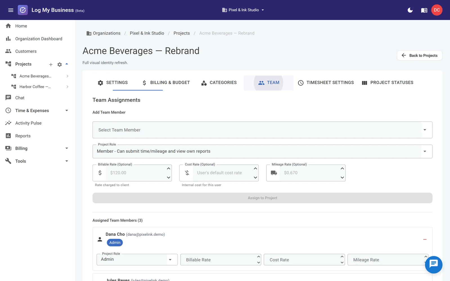Switch to the Timesheet Settings tab

click(x=326, y=83)
